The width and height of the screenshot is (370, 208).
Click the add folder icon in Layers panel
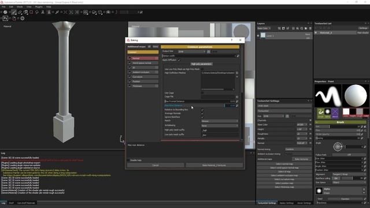pyautogui.click(x=306, y=28)
